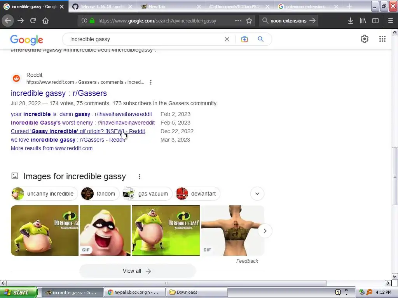Open the first Incredible Gassy image thumbnail
Screen dimensions: 398x298
point(45,230)
